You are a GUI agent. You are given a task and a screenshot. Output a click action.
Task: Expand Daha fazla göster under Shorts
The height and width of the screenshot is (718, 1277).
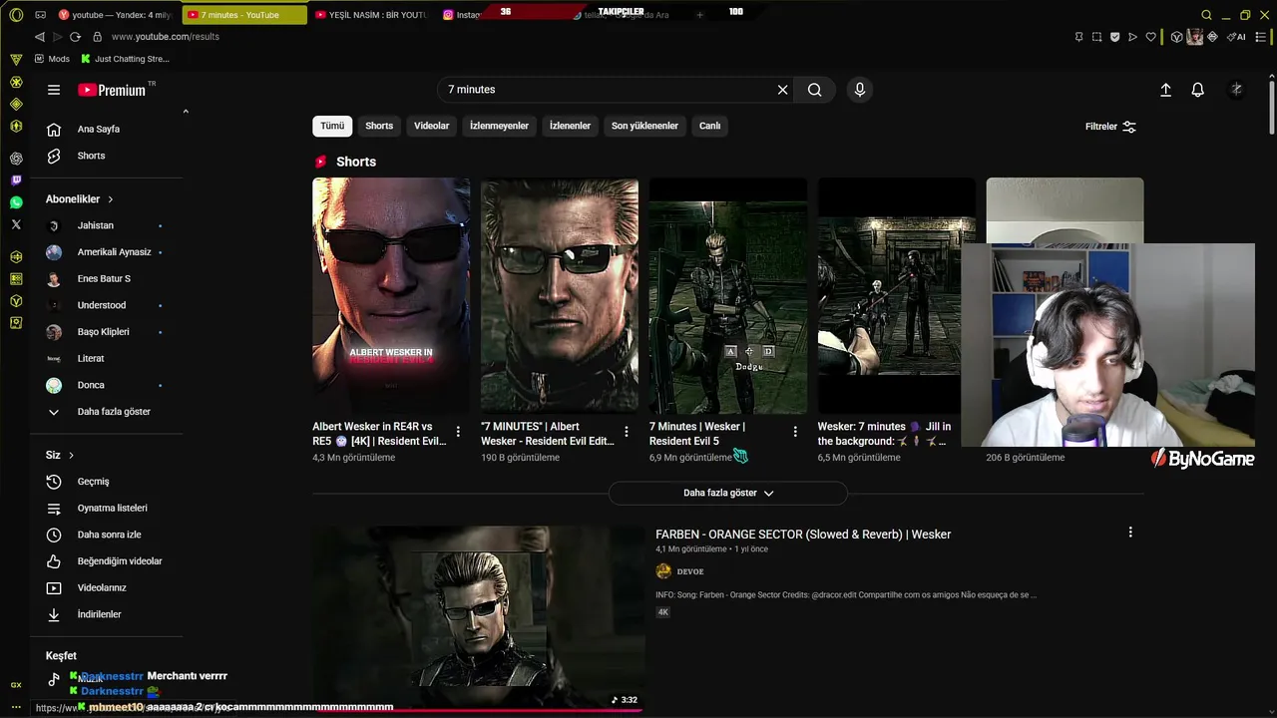click(x=728, y=493)
